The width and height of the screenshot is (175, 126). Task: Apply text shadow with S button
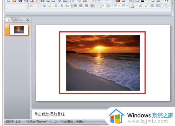pyautogui.click(x=62, y=6)
